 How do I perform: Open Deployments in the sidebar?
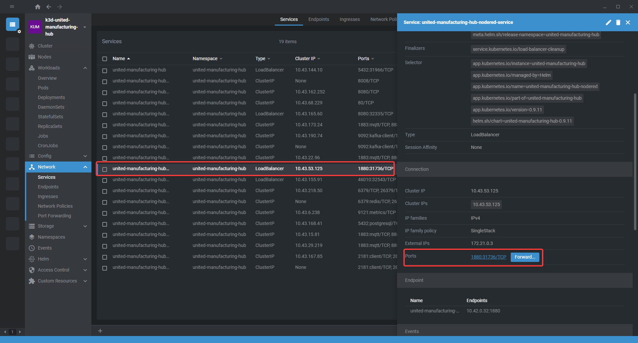pos(51,97)
